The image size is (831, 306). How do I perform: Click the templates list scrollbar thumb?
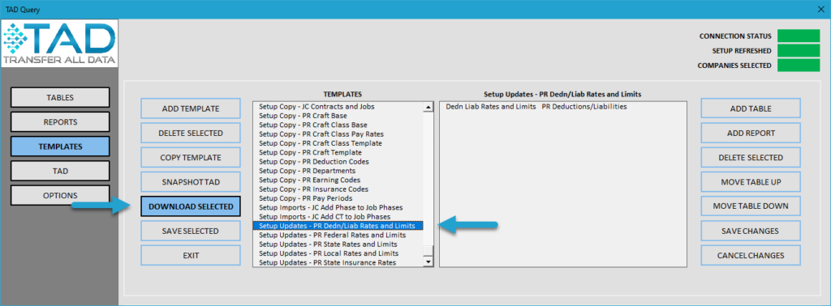click(x=428, y=251)
